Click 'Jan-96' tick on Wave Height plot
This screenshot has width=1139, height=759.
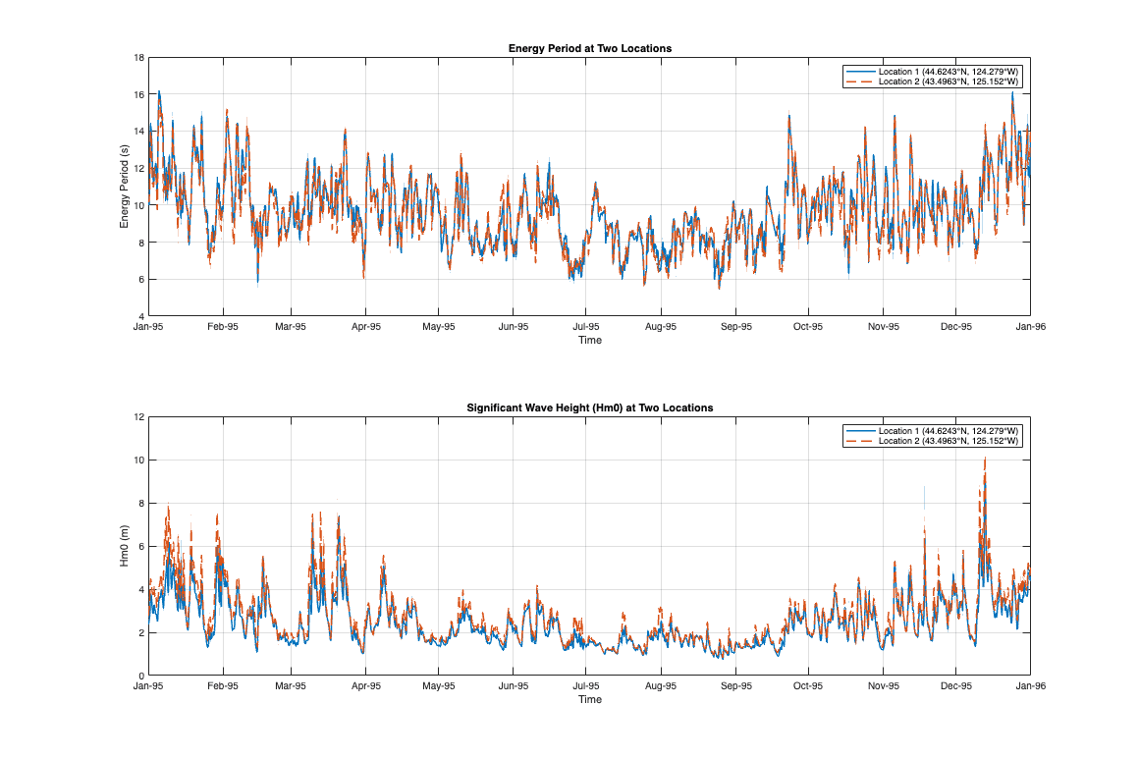pyautogui.click(x=1031, y=686)
